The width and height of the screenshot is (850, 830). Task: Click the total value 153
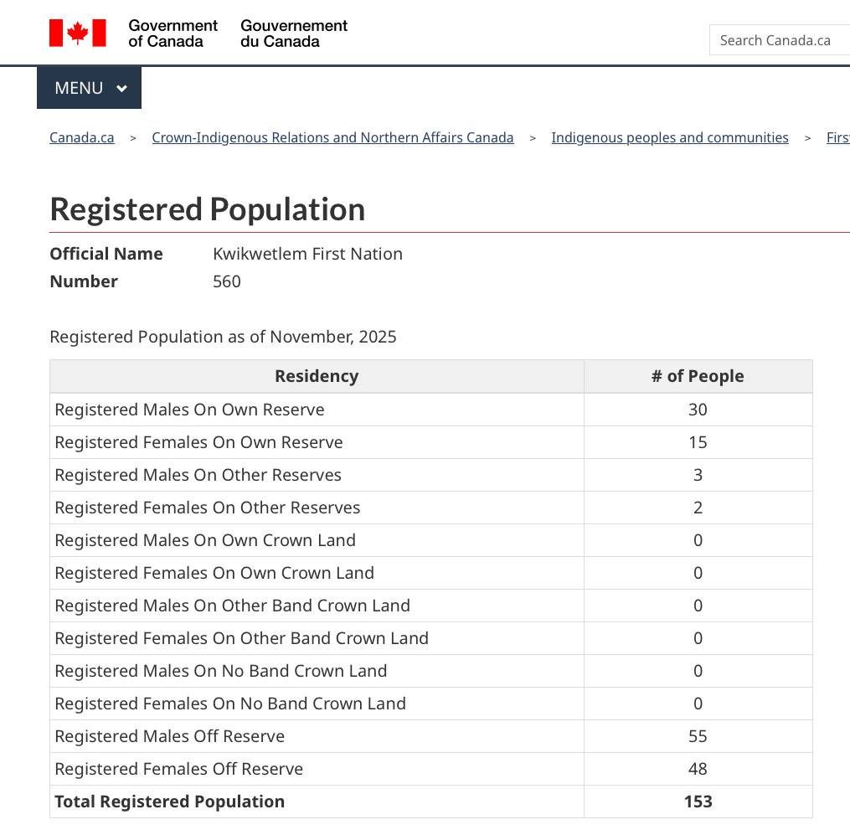click(698, 802)
